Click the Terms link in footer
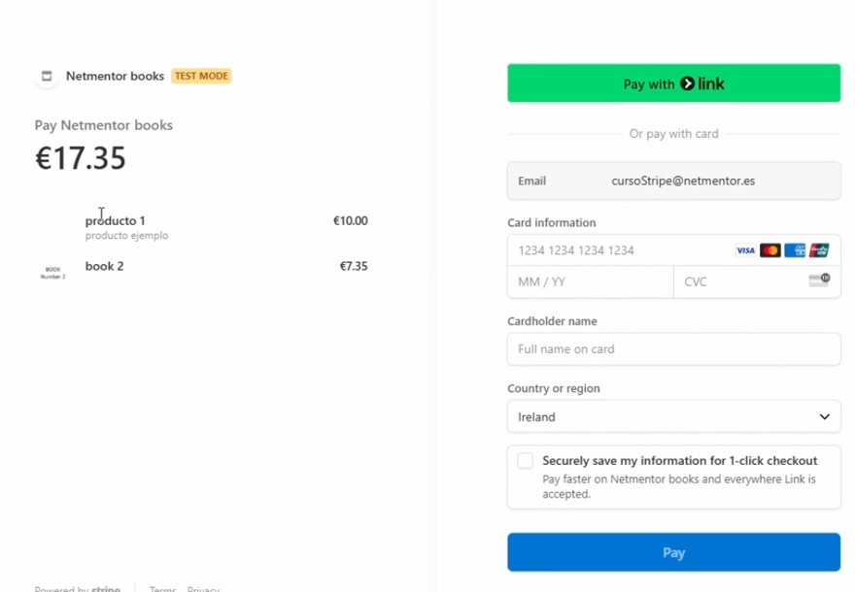 click(162, 589)
